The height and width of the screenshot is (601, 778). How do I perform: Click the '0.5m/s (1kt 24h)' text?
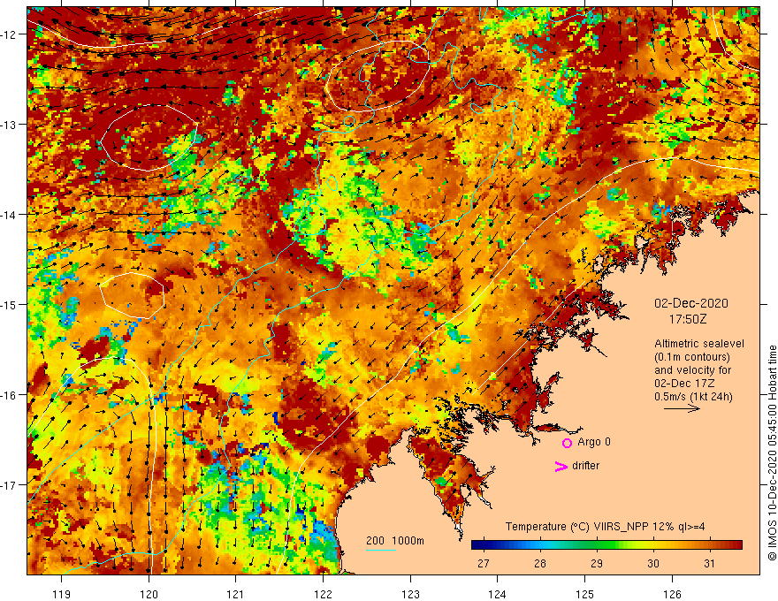pos(693,397)
